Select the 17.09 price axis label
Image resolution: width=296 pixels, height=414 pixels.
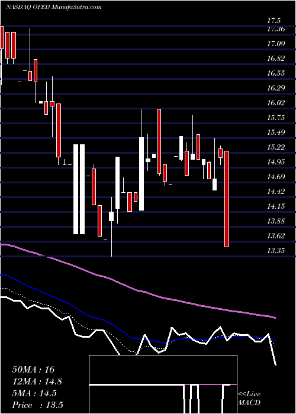276,43
